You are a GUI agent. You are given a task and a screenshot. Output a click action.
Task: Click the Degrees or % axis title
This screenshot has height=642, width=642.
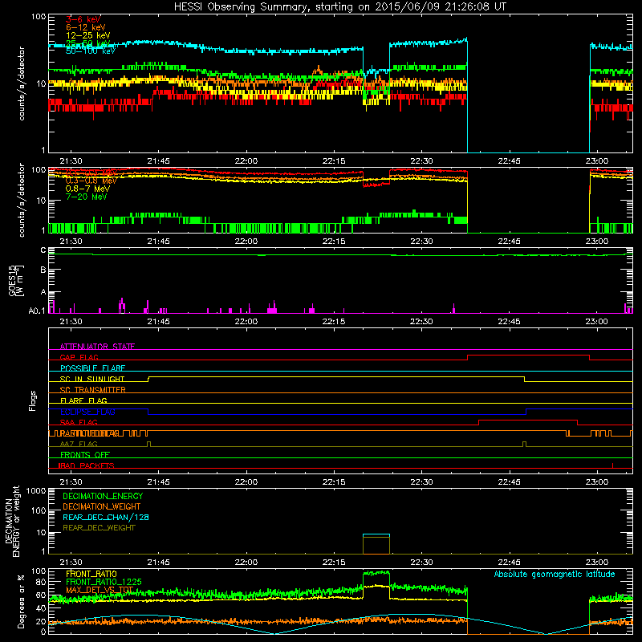[x=21, y=601]
